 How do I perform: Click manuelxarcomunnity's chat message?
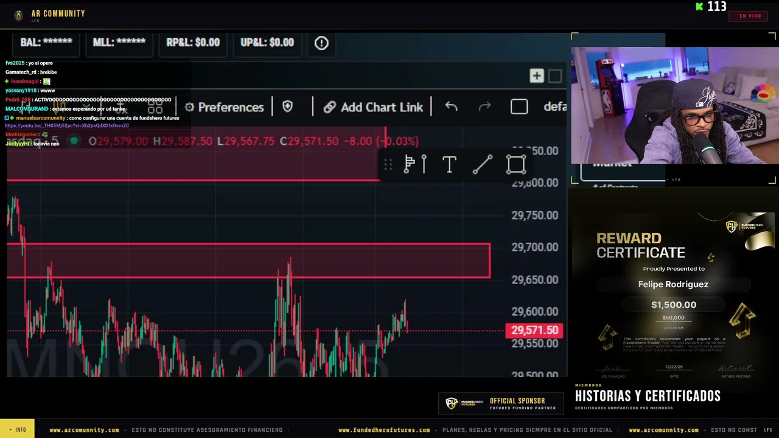click(92, 118)
